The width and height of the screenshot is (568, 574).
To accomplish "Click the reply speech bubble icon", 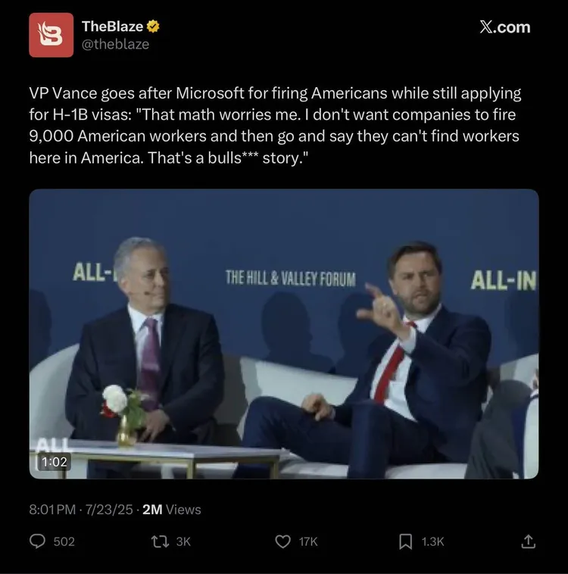I will tap(37, 541).
